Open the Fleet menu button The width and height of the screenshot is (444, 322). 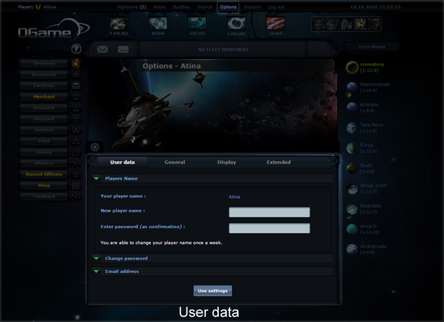point(44,141)
